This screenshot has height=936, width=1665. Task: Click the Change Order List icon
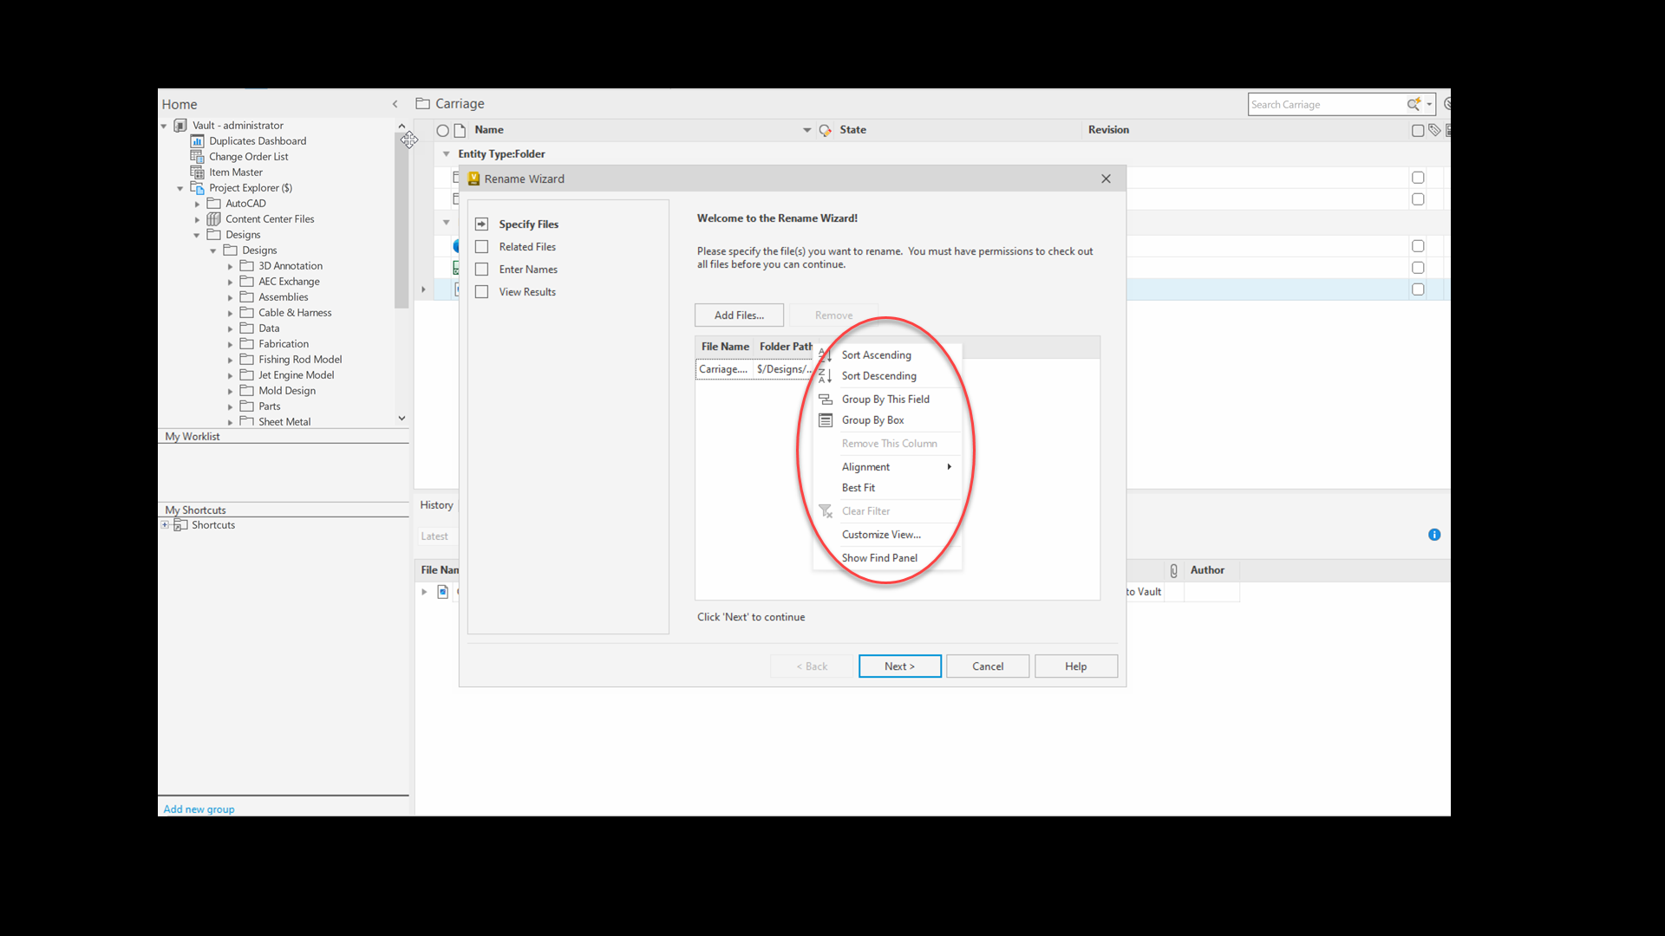click(x=197, y=157)
